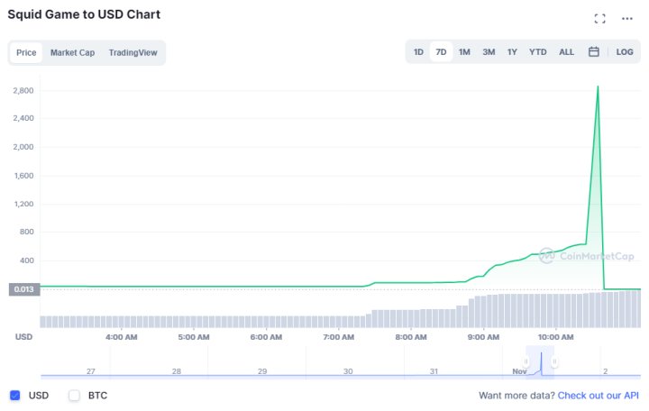Image resolution: width=649 pixels, height=411 pixels.
Task: Select the 1D time range
Action: click(418, 52)
